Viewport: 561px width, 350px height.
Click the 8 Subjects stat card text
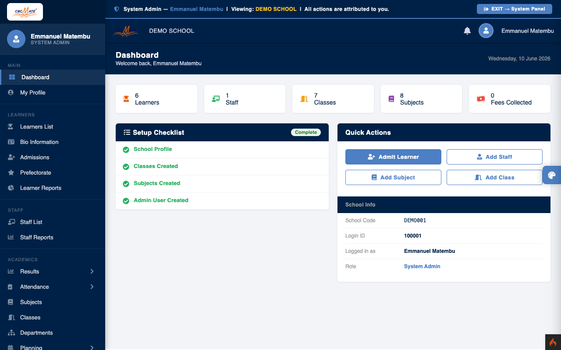(x=412, y=99)
